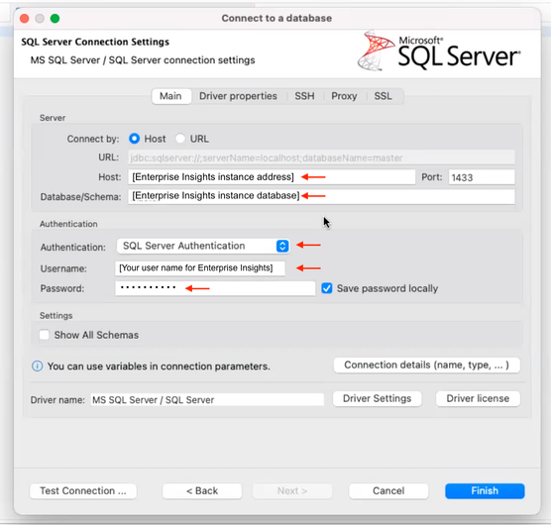Click the 'Authentication' section heading
The image size is (551, 525).
click(x=68, y=224)
